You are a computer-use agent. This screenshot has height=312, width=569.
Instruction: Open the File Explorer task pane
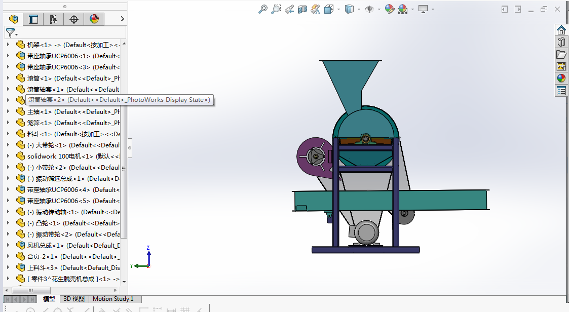point(561,54)
